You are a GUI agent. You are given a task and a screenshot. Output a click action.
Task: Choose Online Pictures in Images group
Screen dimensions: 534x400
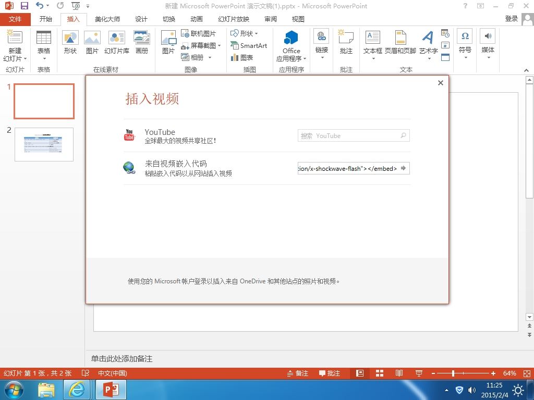coord(199,33)
